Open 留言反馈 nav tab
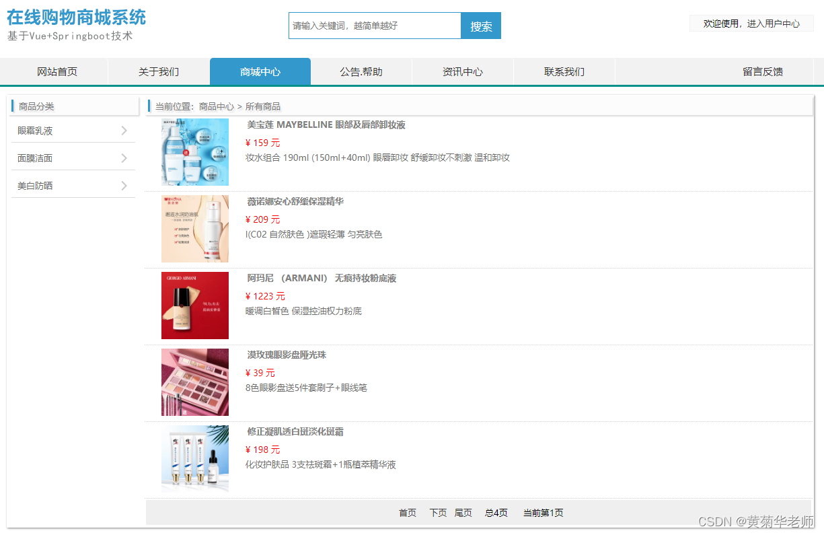This screenshot has height=535, width=824. [x=763, y=72]
